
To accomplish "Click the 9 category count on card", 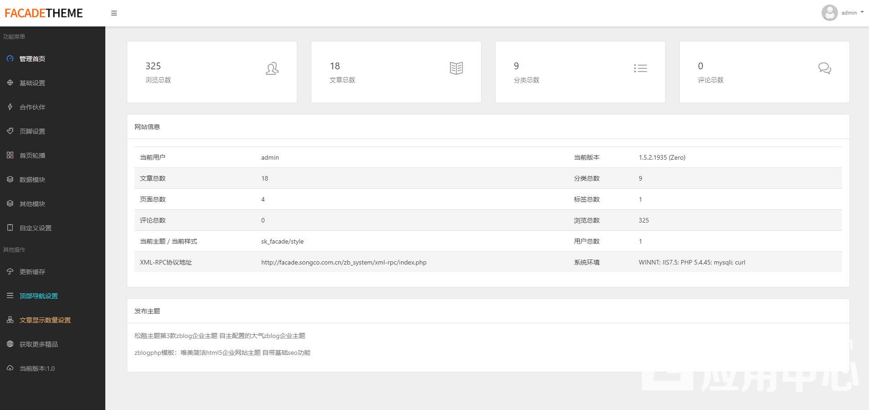I will [517, 66].
